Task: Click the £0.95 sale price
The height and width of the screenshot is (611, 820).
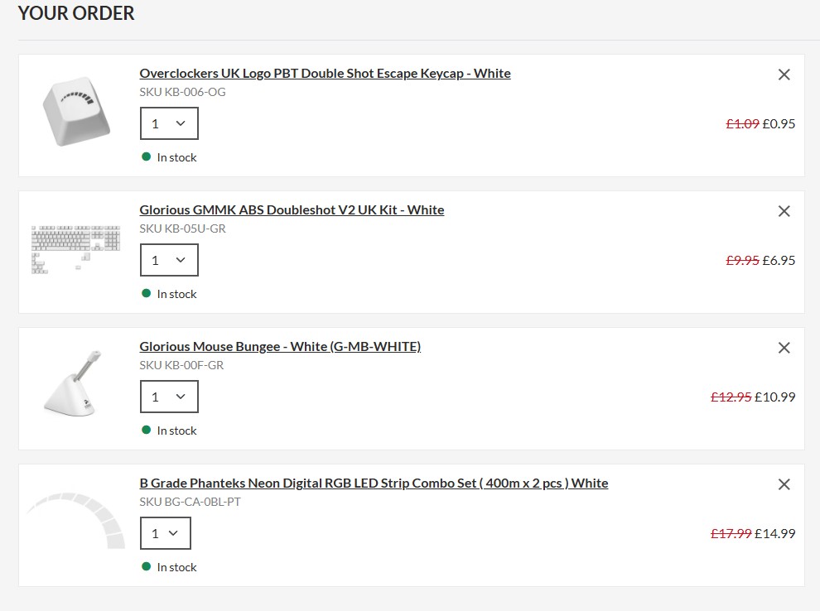Action: [x=779, y=124]
